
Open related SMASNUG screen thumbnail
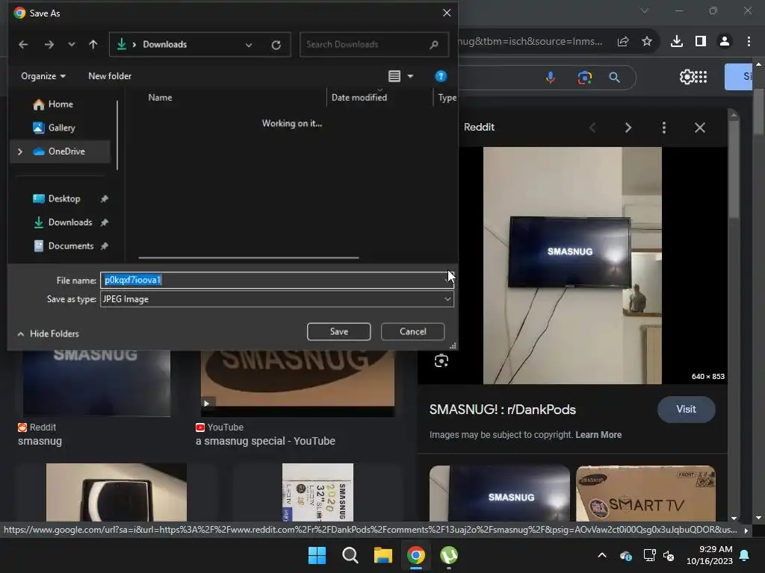pyautogui.click(x=500, y=494)
